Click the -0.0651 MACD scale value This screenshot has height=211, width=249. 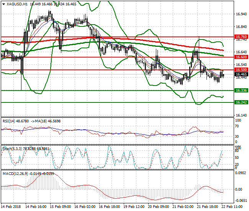point(241,201)
